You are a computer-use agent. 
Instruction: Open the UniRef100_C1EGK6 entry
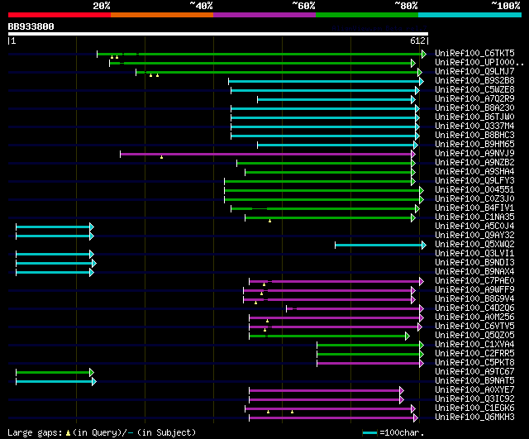[474, 408]
